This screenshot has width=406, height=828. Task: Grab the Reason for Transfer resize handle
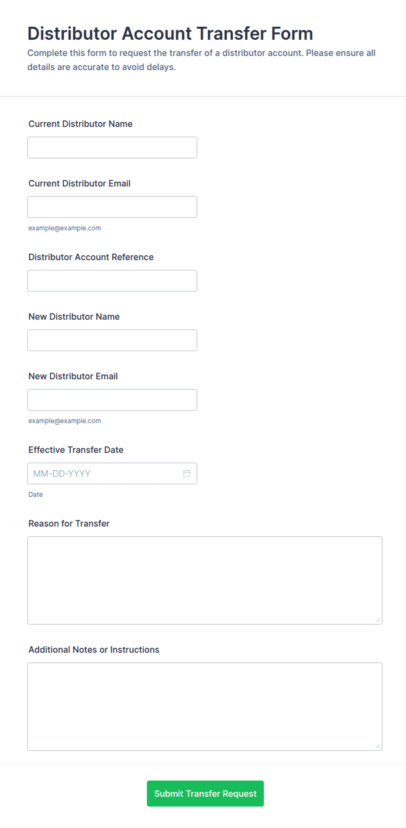[x=378, y=620]
